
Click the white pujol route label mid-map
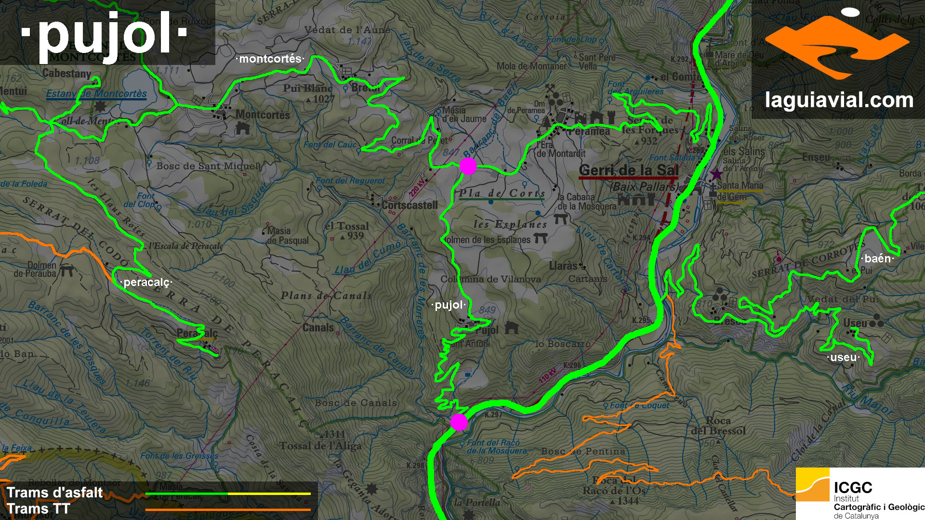click(449, 305)
